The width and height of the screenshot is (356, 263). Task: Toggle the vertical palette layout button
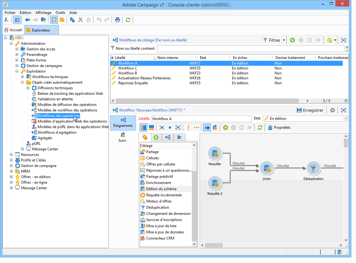[x=144, y=127]
